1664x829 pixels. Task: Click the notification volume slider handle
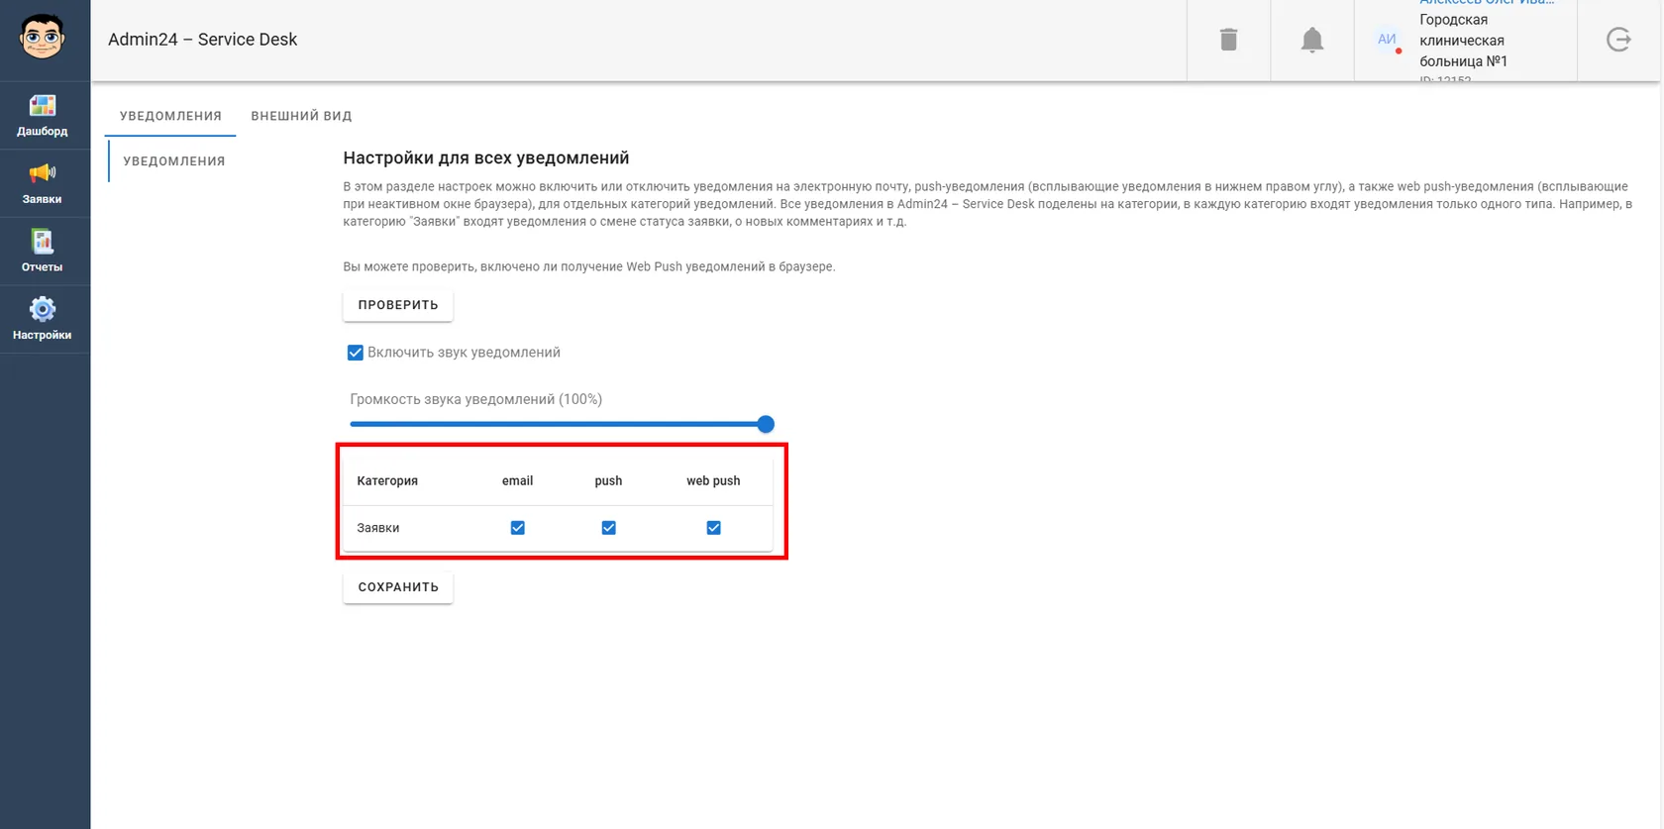[x=766, y=424]
